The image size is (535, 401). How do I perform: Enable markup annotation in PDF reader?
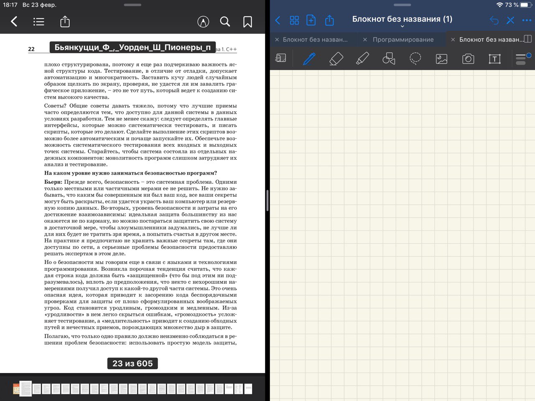pos(203,22)
